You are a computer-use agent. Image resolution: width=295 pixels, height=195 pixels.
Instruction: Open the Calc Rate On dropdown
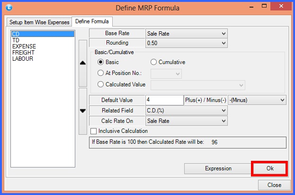point(187,121)
